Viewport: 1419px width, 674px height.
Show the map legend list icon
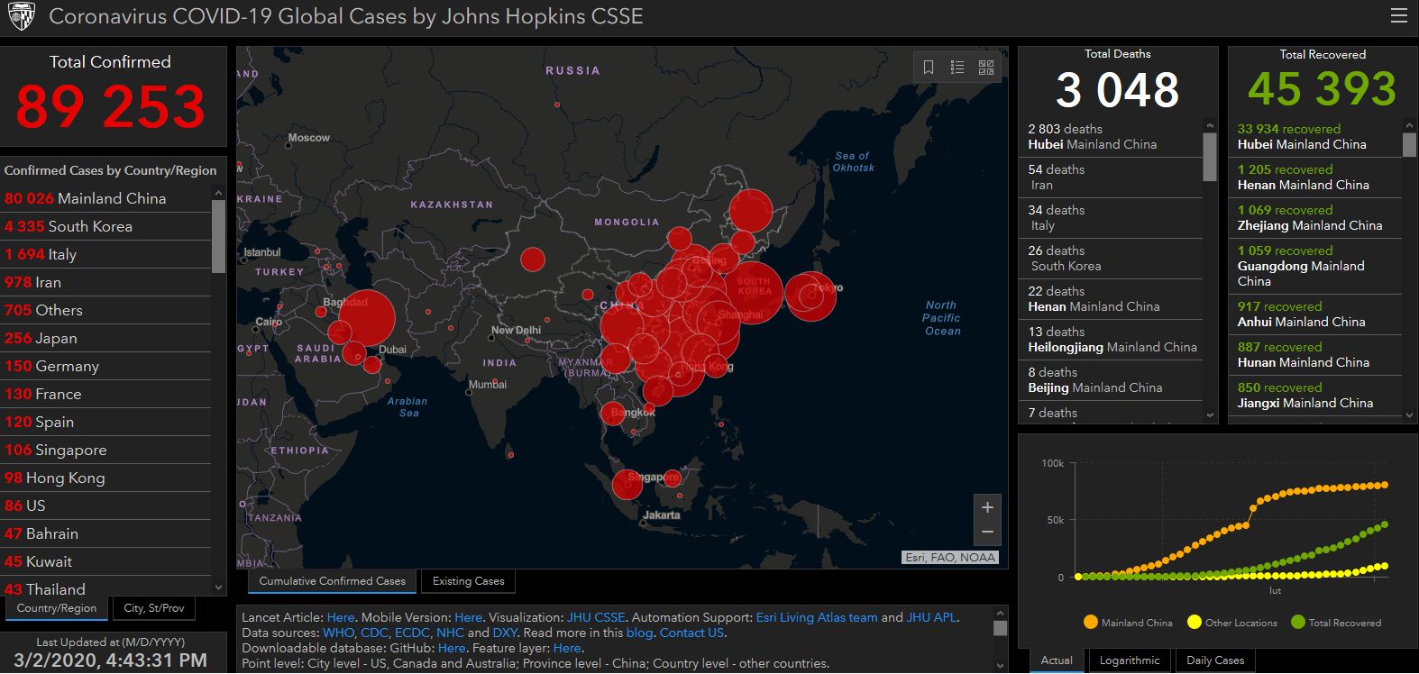click(957, 68)
